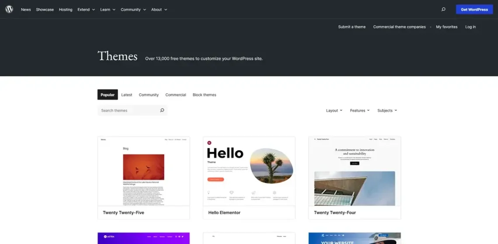Open the Astra theme thumbnail
This screenshot has height=244, width=498.
[144, 238]
